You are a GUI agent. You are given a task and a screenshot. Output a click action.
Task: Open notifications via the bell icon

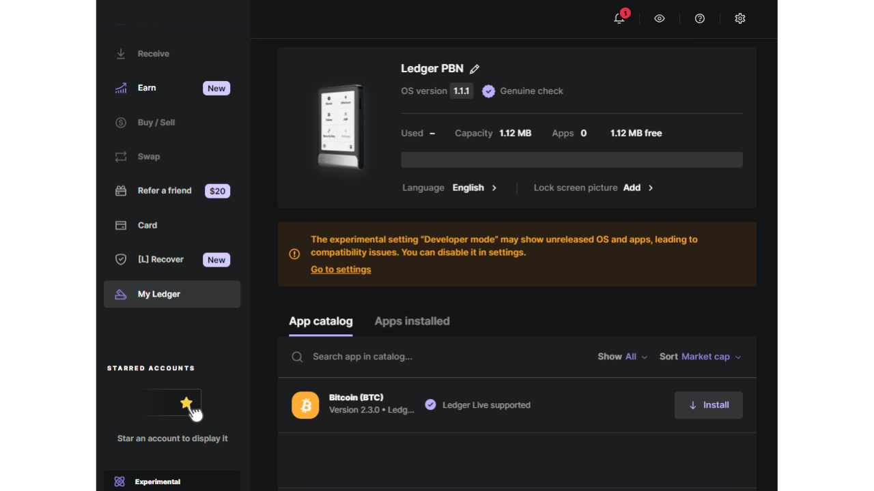point(619,18)
